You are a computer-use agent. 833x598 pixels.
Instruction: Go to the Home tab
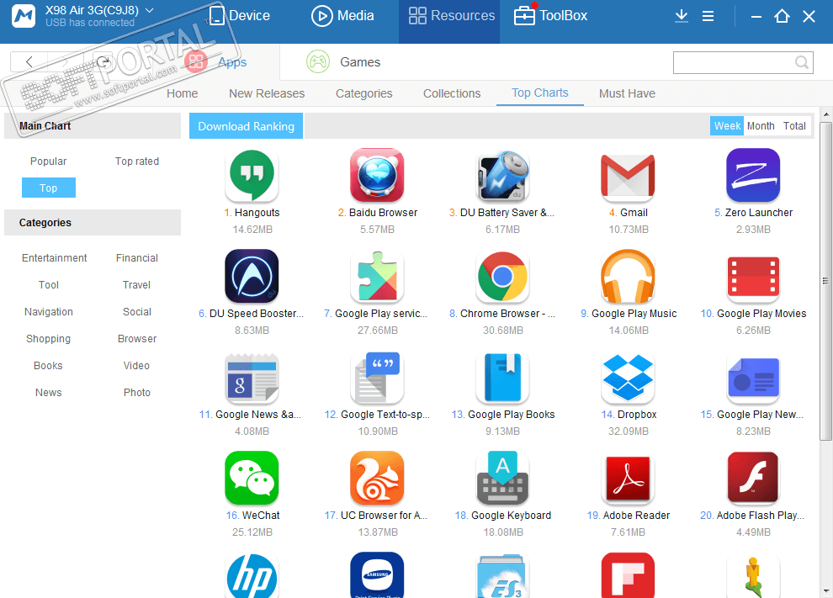(183, 93)
